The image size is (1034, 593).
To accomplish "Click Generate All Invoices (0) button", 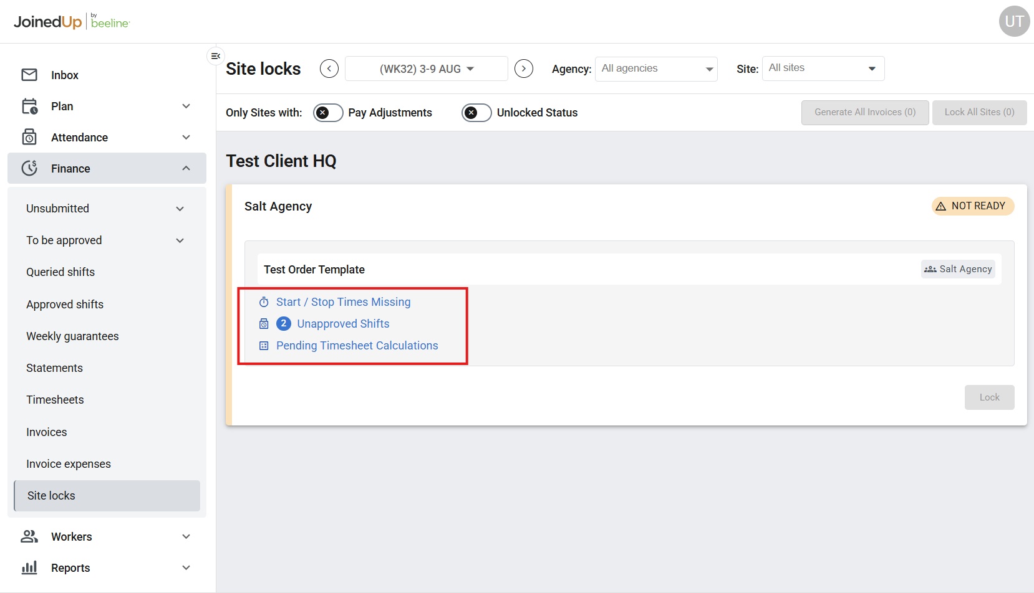I will (x=865, y=113).
